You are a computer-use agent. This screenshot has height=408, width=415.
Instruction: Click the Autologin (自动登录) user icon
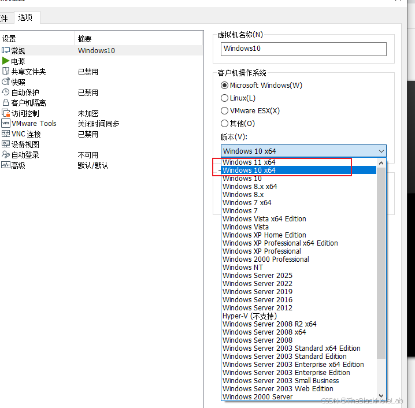(x=6, y=154)
